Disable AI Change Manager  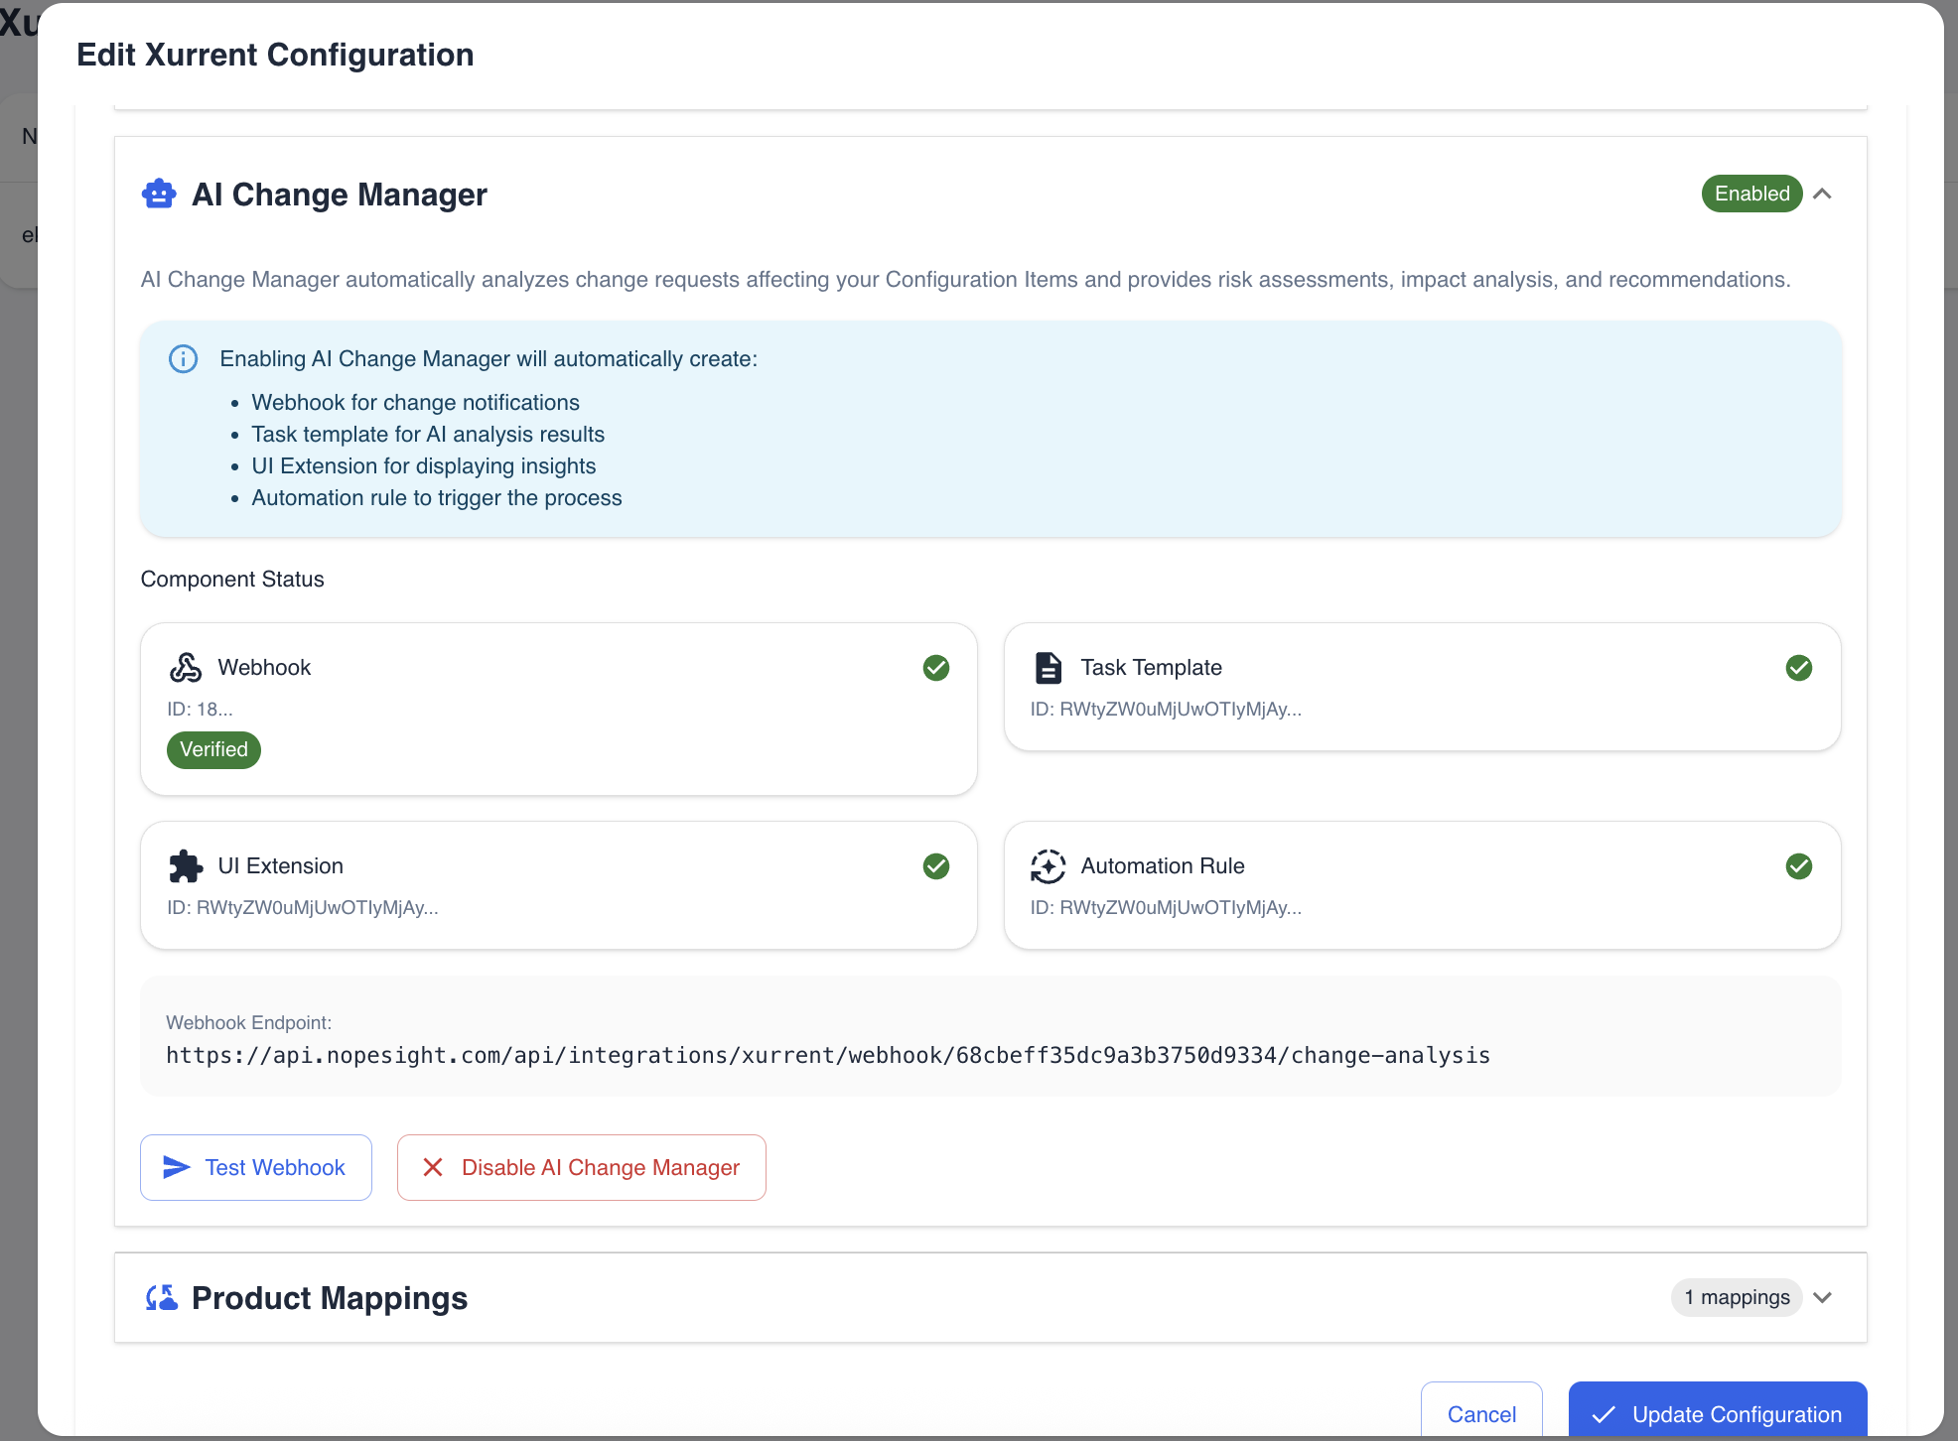[581, 1167]
